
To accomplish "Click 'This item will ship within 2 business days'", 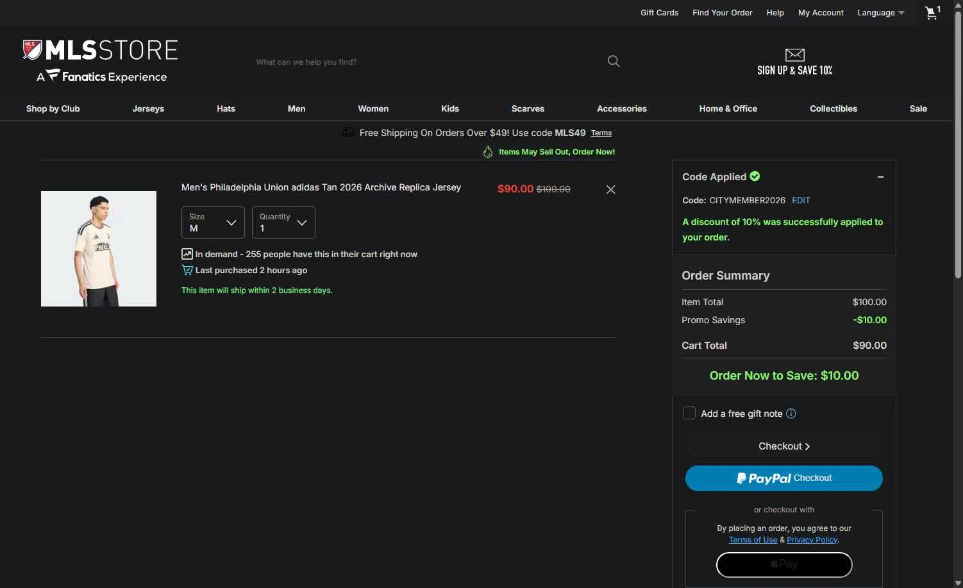I will [257, 290].
